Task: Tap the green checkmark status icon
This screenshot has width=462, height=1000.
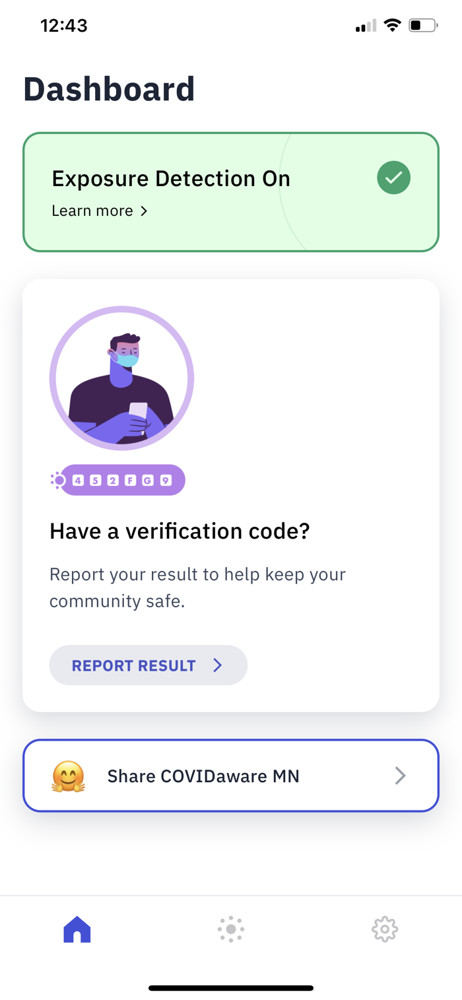Action: (393, 178)
